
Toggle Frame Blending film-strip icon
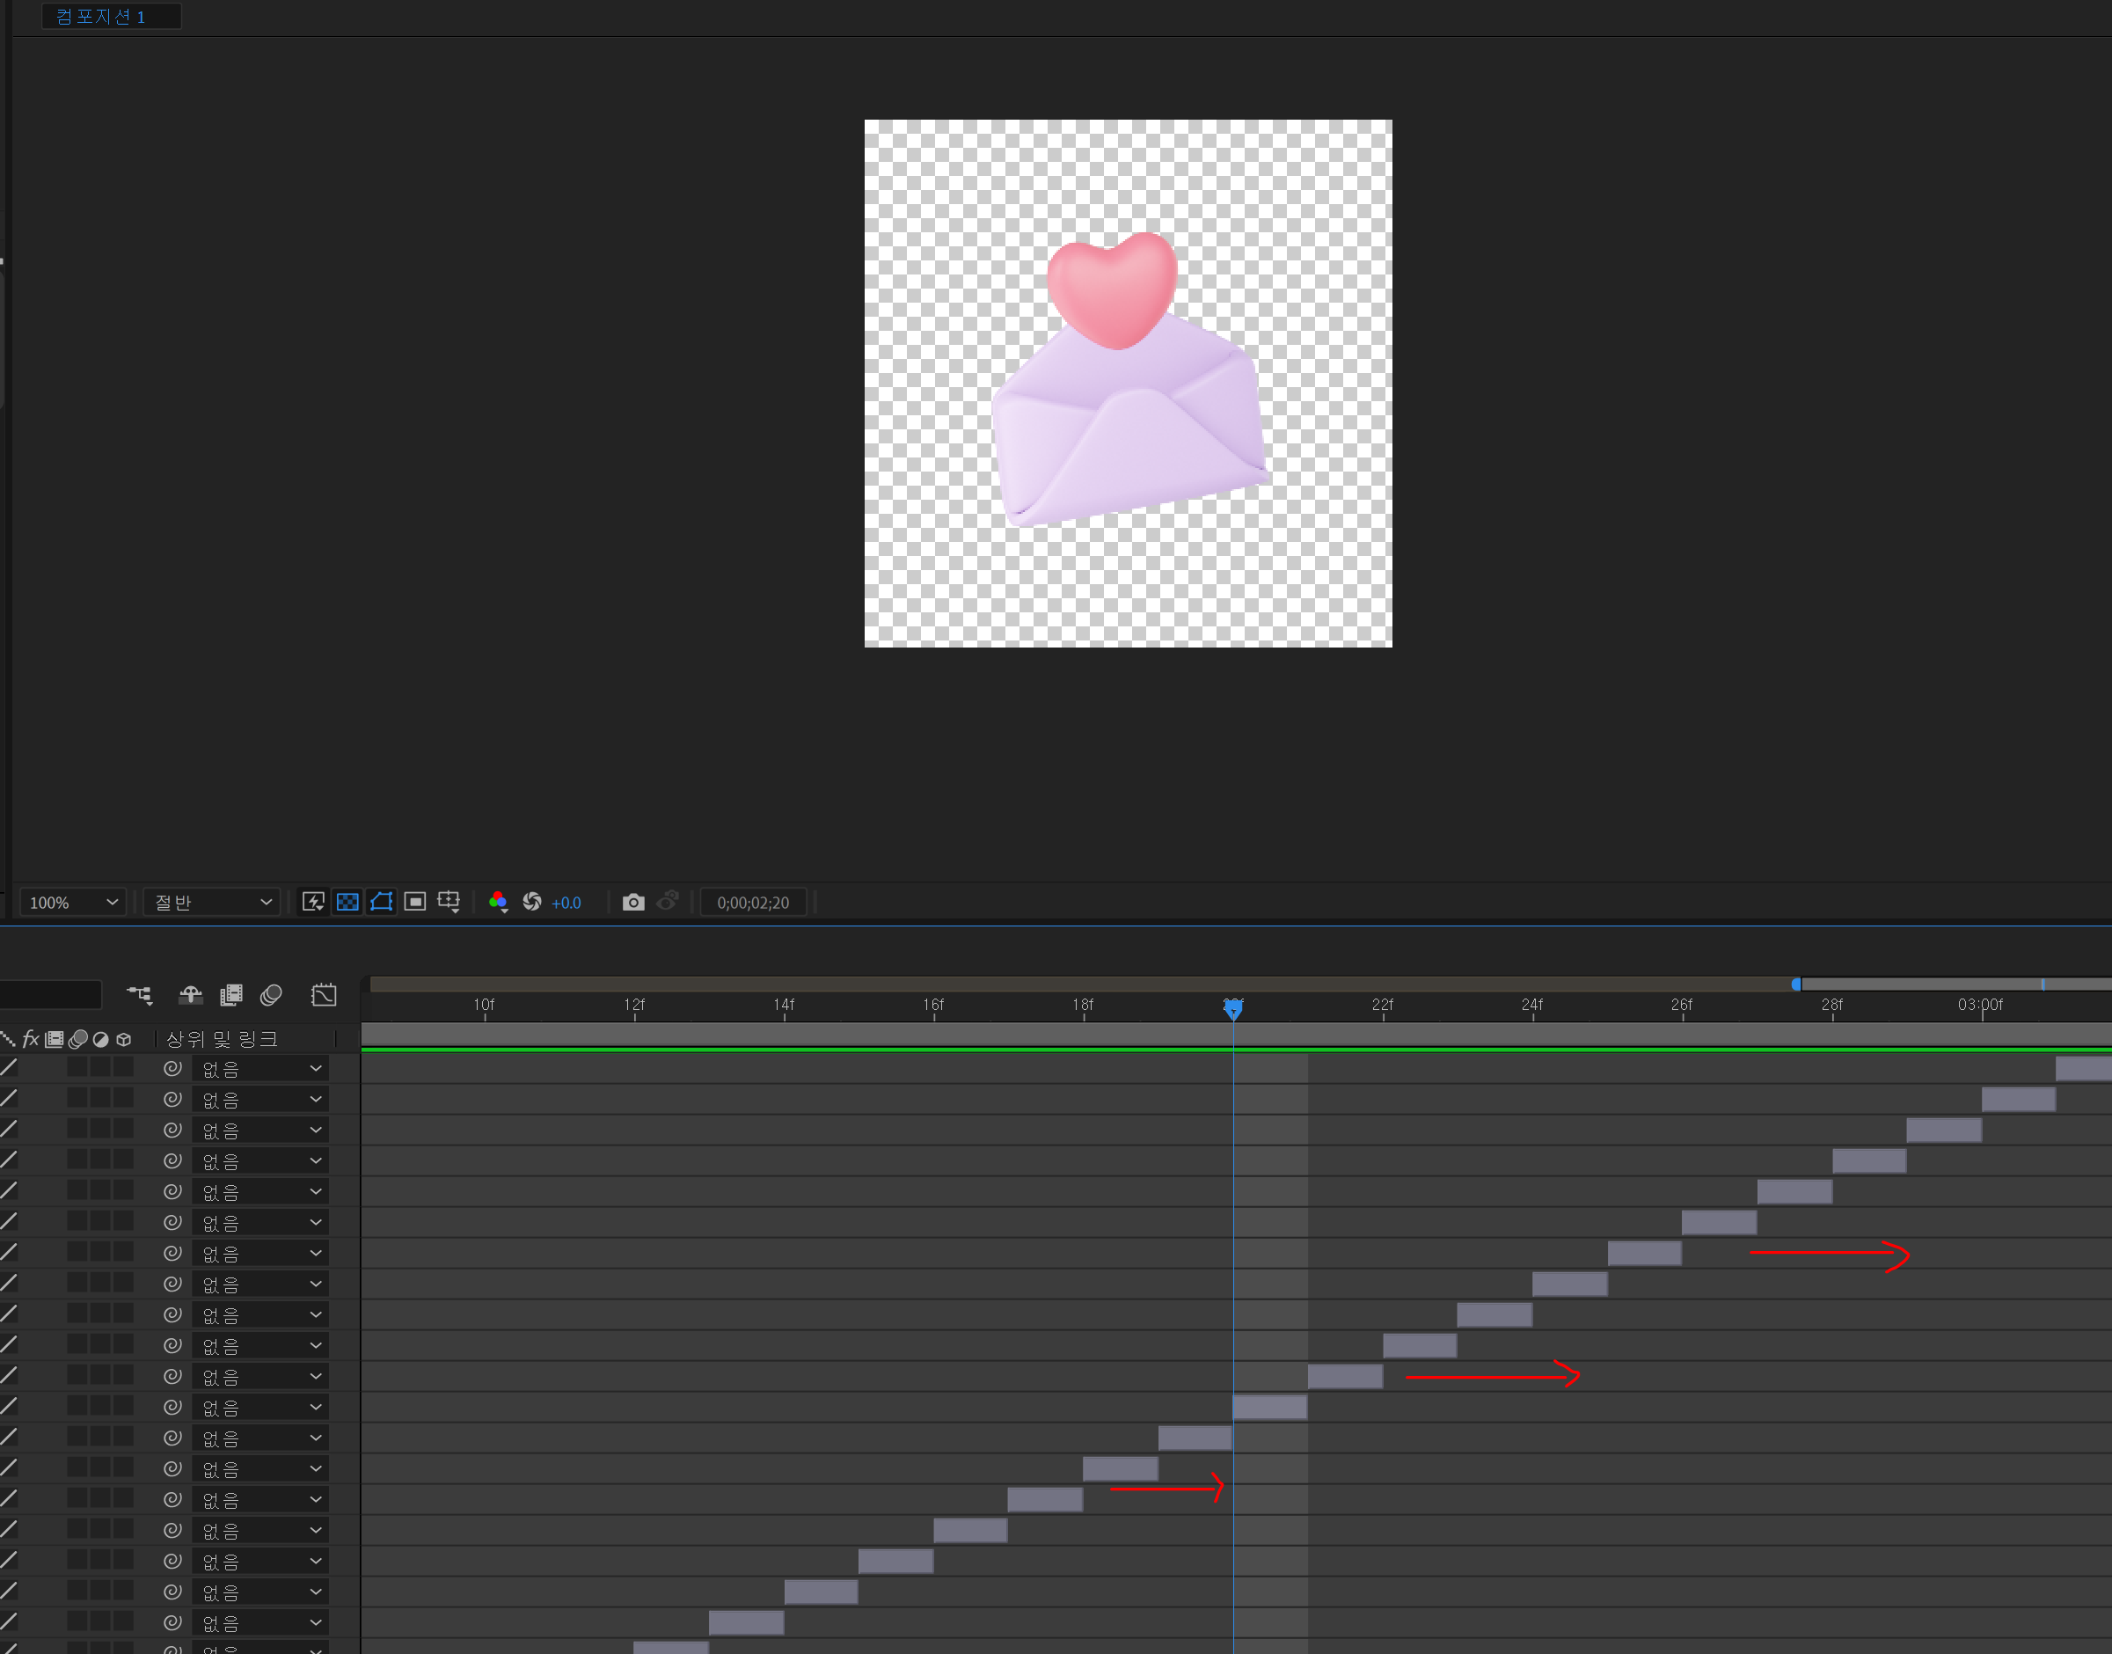pos(230,994)
